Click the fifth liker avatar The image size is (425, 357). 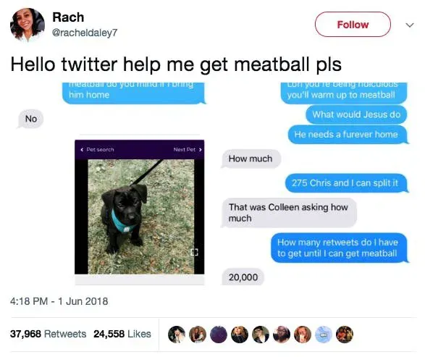pos(261,335)
